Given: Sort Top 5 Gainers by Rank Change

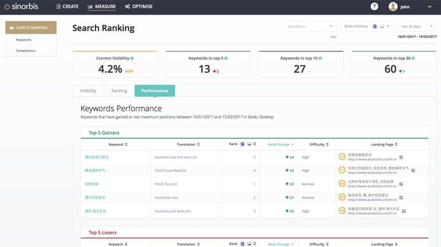Looking at the screenshot, I should point(281,144).
